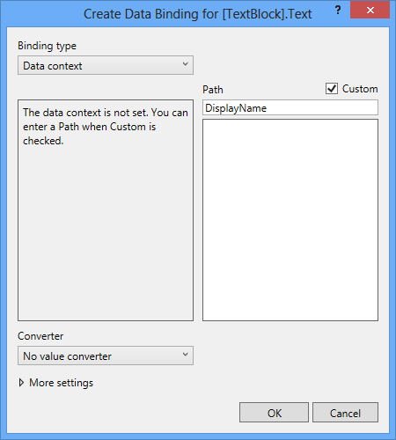Screen dimensions: 396x440
Task: Click the Converter label
Action: point(40,336)
